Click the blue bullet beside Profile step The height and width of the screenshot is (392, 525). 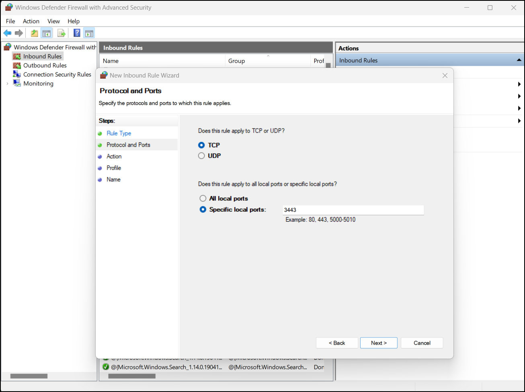click(x=100, y=168)
